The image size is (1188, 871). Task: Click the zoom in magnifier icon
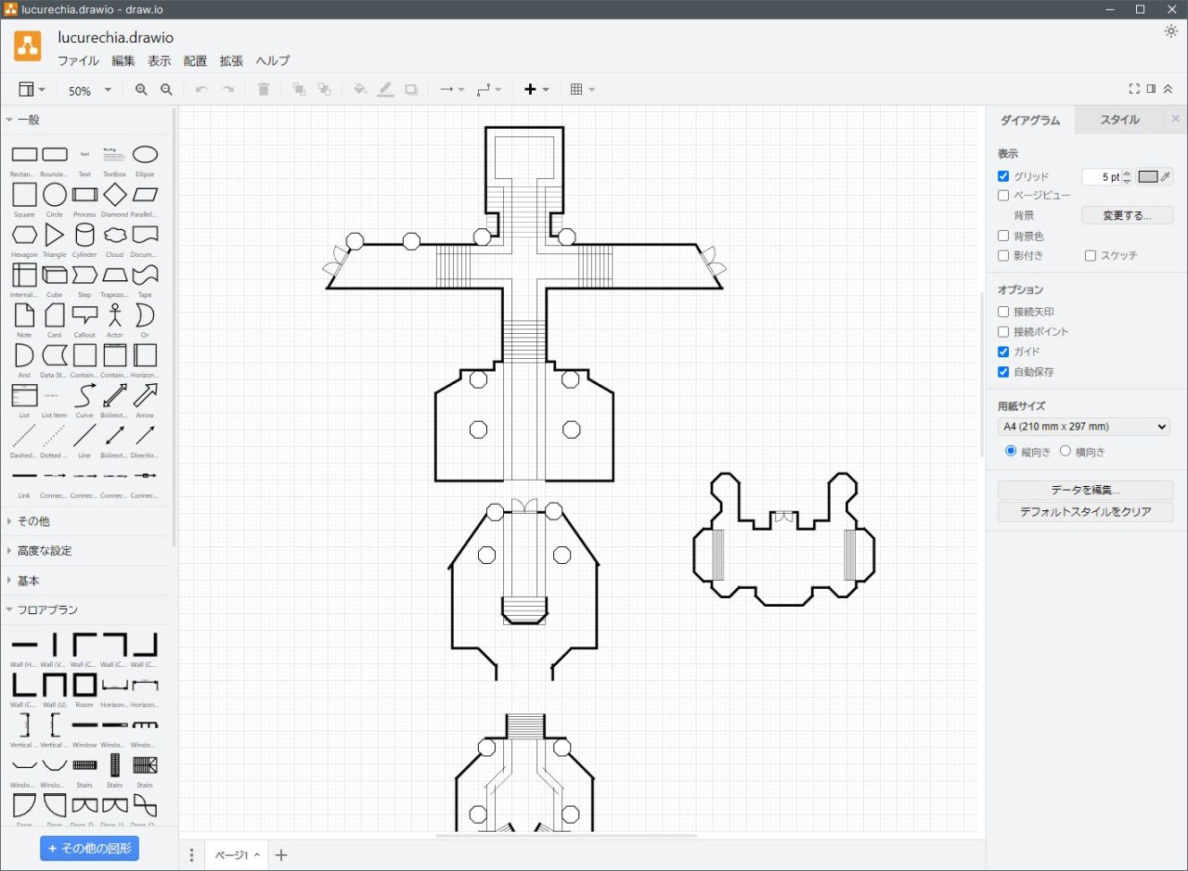pos(141,90)
